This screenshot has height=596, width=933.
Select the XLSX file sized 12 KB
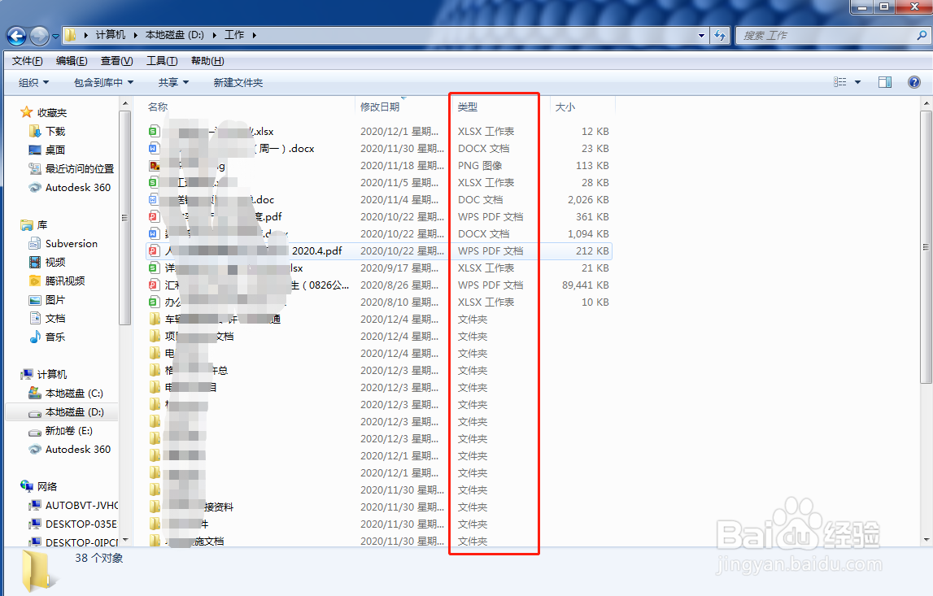point(378,132)
